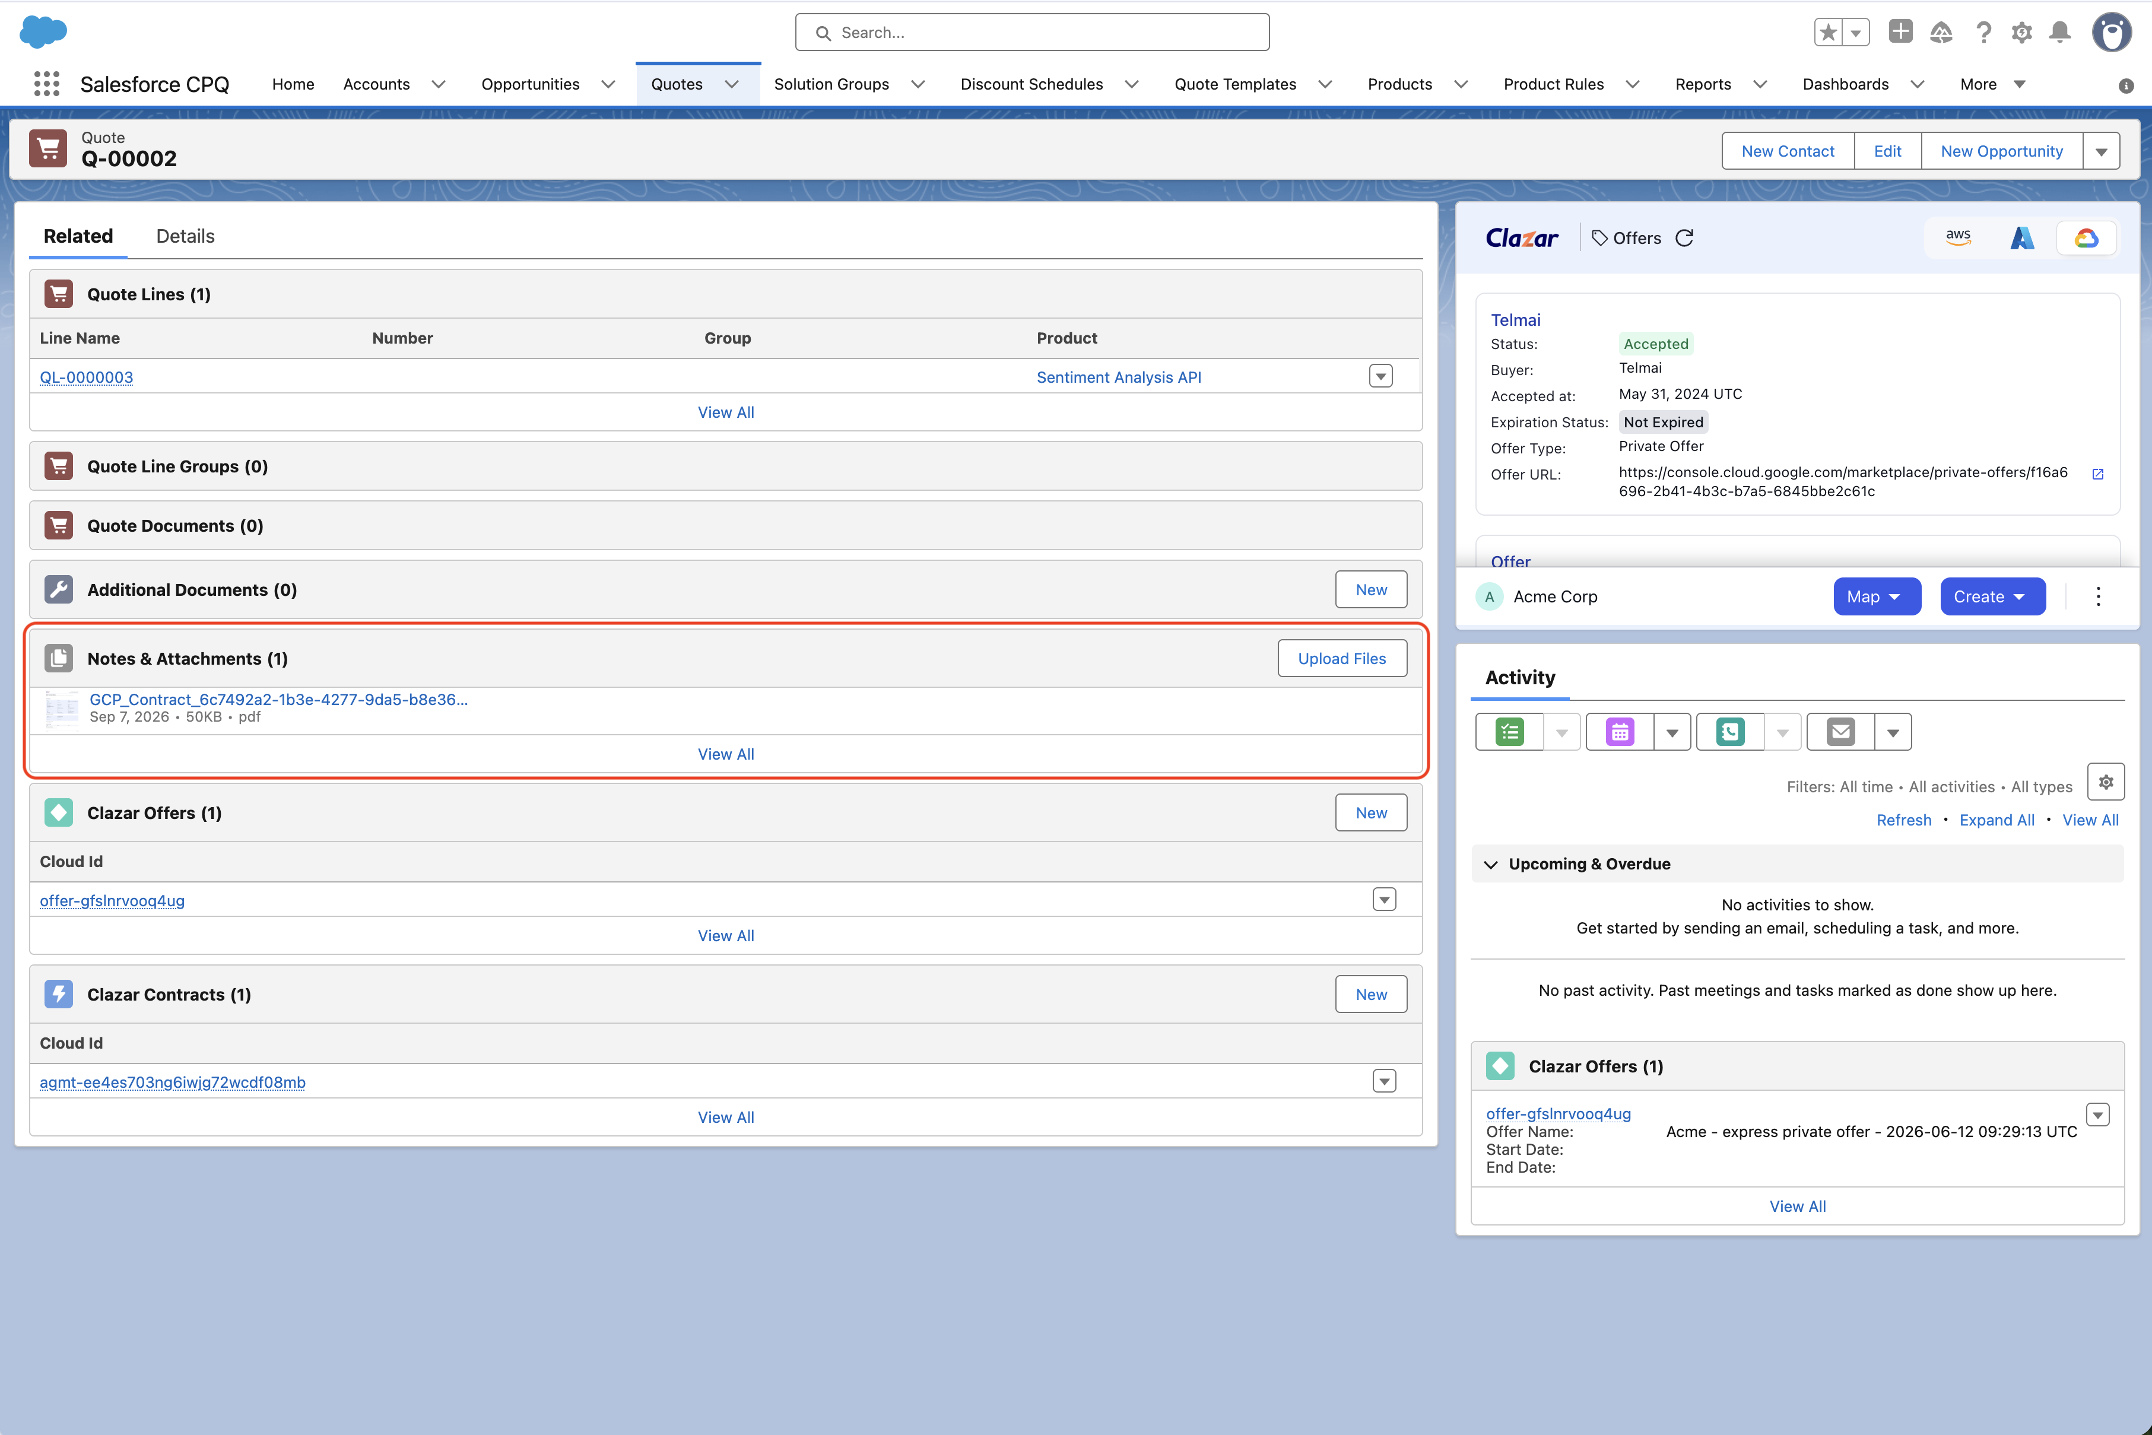Screen dimensions: 2152x1435
Task: Open the new event options dropdown
Action: [1672, 732]
